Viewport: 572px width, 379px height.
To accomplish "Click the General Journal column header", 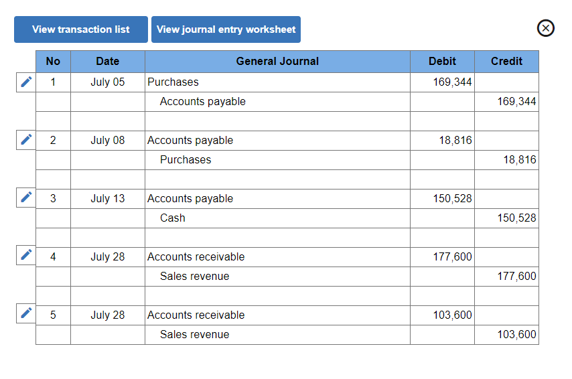I will click(x=277, y=62).
